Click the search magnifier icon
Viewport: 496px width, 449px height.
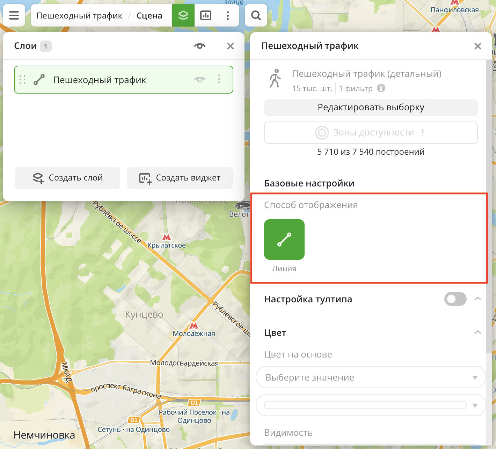coord(256,15)
